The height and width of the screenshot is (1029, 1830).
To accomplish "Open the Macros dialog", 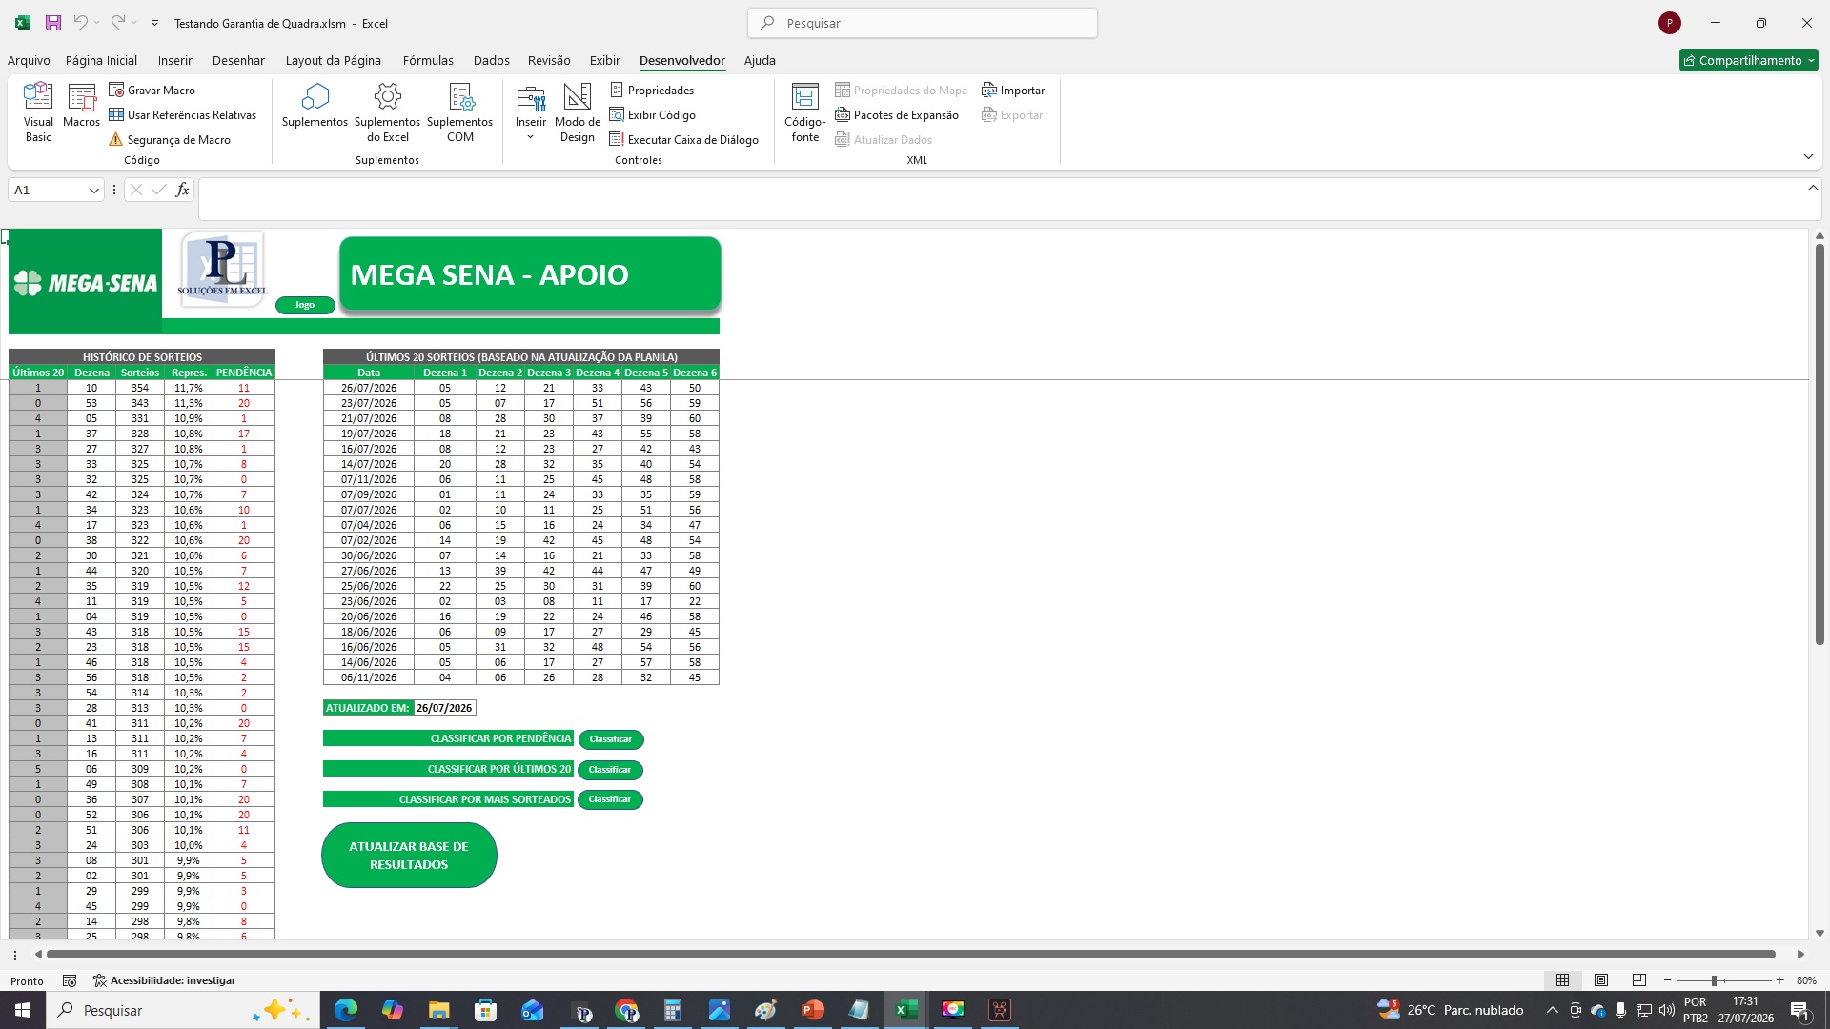I will [x=81, y=106].
